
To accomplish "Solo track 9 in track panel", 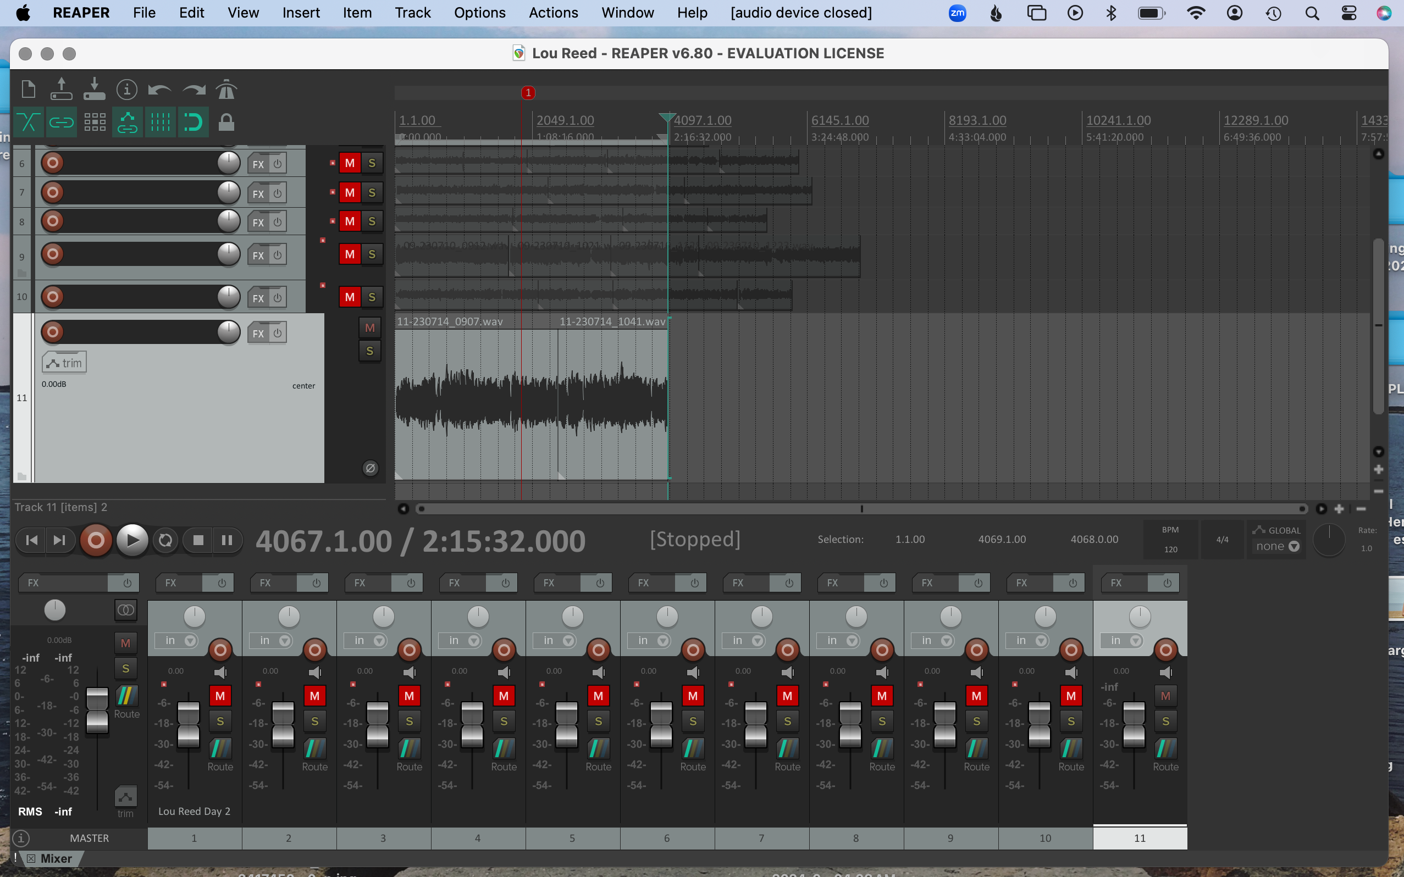I will [372, 254].
